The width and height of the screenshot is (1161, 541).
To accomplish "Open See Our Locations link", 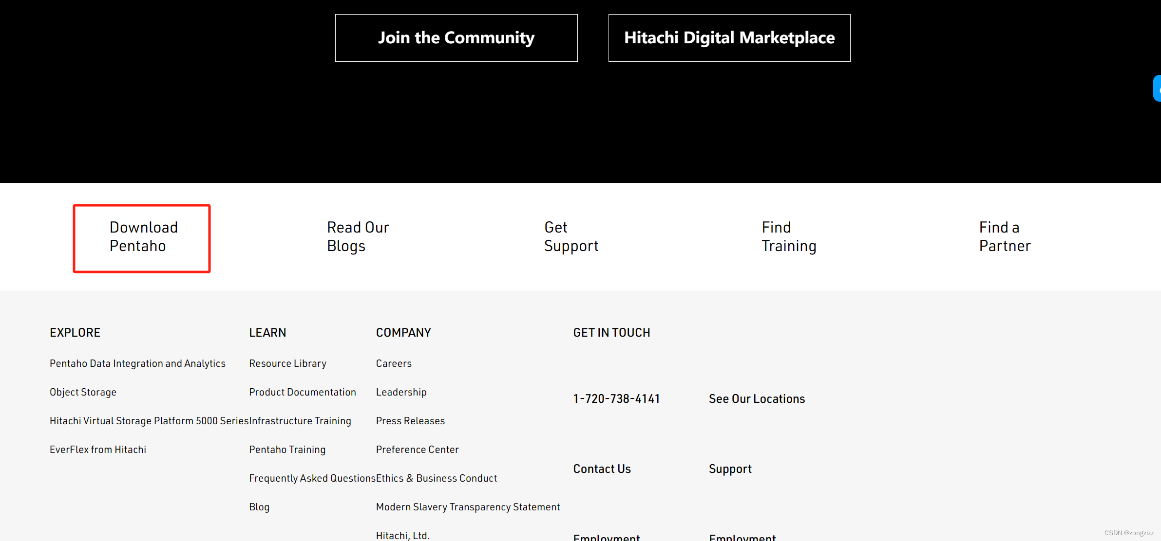I will [757, 399].
